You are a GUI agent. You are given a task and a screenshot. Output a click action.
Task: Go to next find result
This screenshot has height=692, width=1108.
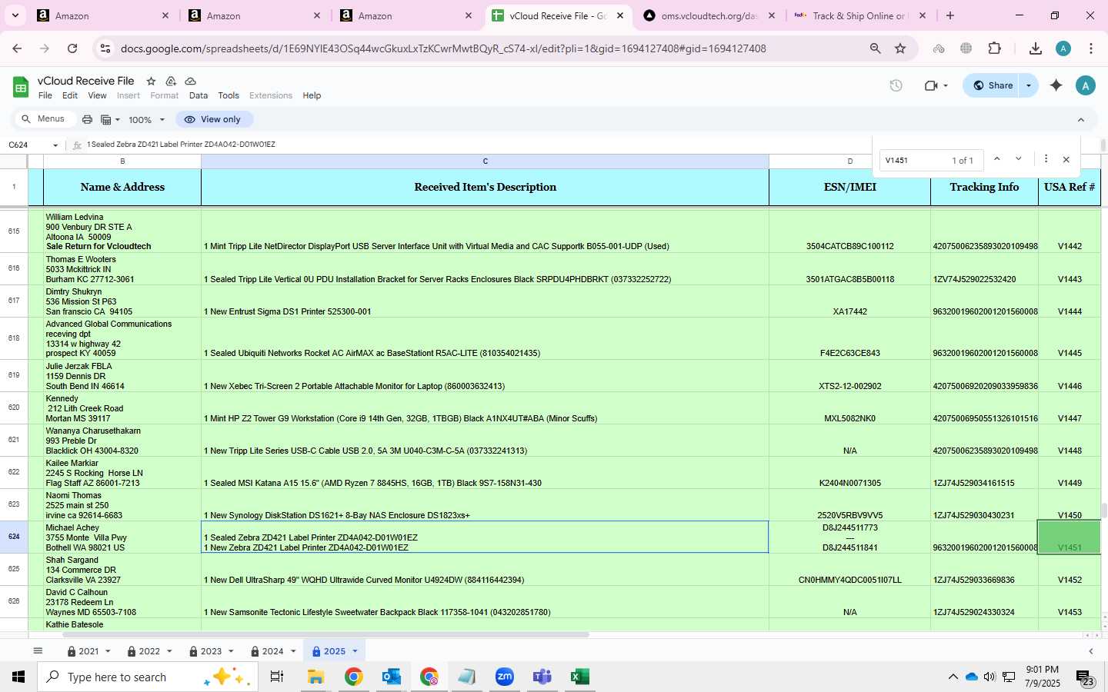pyautogui.click(x=1019, y=159)
